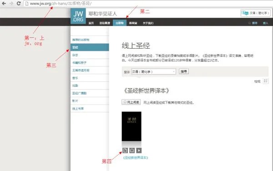Viewport: 273px width, 171px height.
Task: Click the 线上圣经 page heading
Action: pos(136,46)
